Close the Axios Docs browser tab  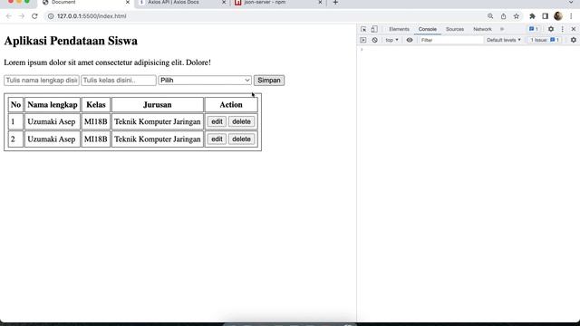coord(224,3)
